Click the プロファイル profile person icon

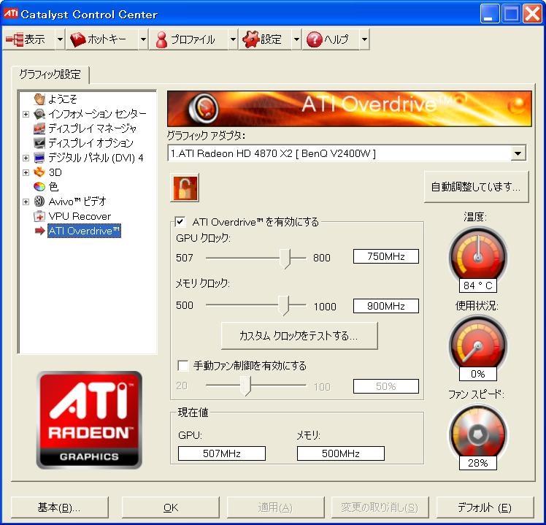[161, 39]
